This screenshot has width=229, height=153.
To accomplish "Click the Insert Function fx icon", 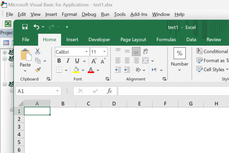I will [109, 91].
